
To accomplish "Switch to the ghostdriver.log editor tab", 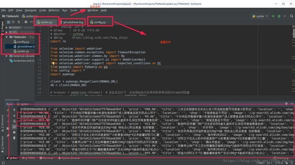I will click(72, 22).
